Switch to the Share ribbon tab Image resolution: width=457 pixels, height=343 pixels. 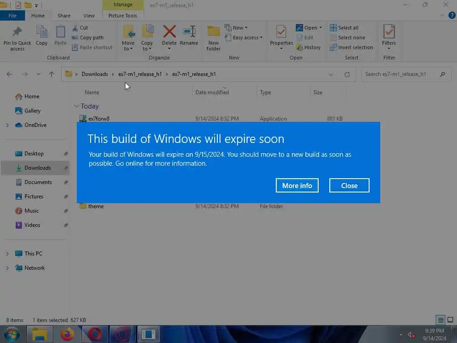pyautogui.click(x=64, y=16)
